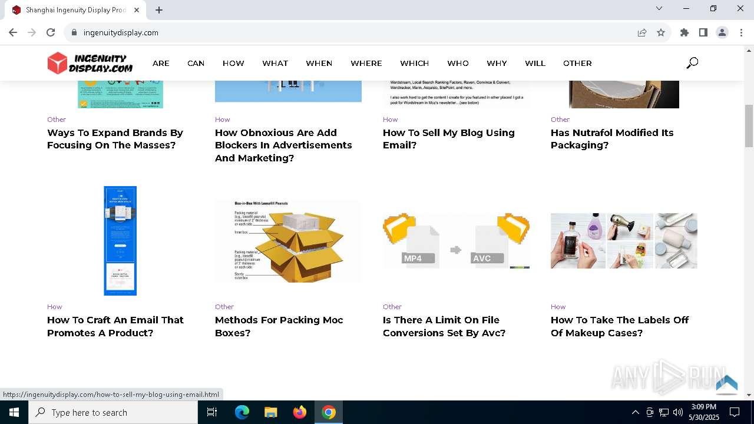
Task: Open the WHAT navigation menu item
Action: pos(275,63)
